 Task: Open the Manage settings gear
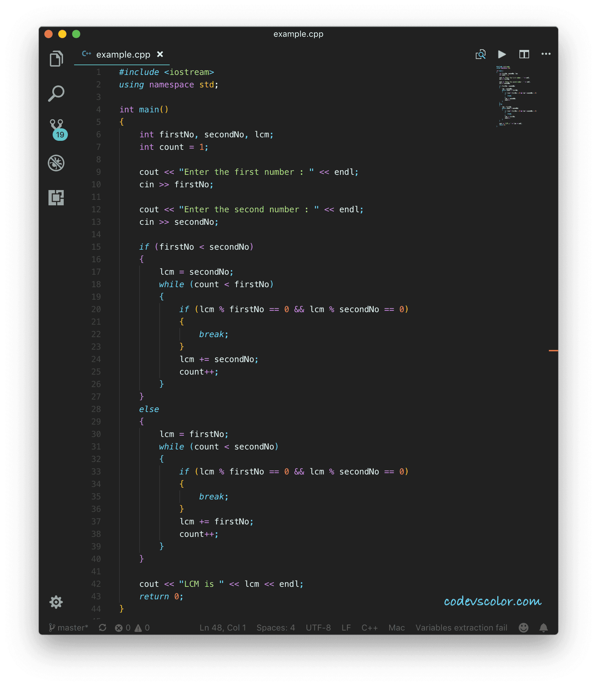(56, 602)
